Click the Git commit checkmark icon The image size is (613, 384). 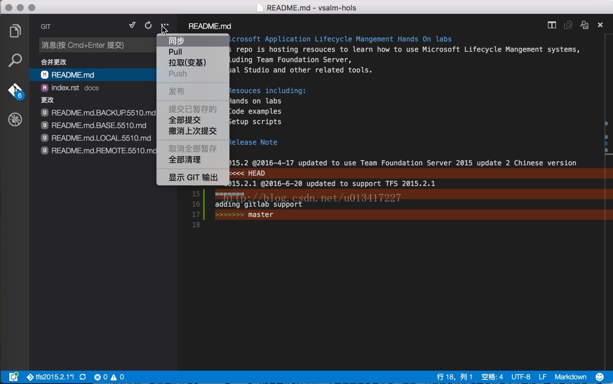pos(132,25)
